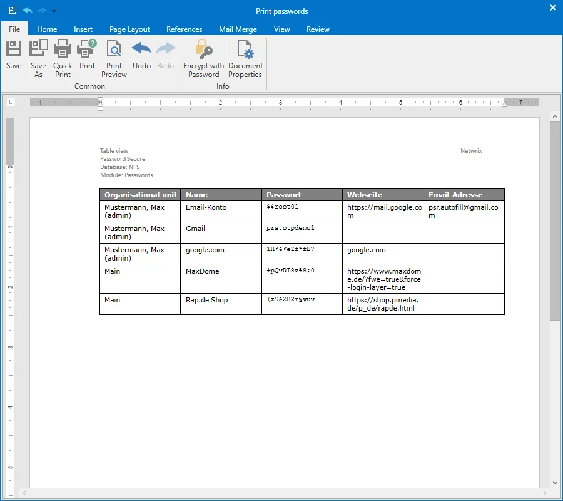563x501 pixels.
Task: Switch to the Home tab
Action: (47, 29)
